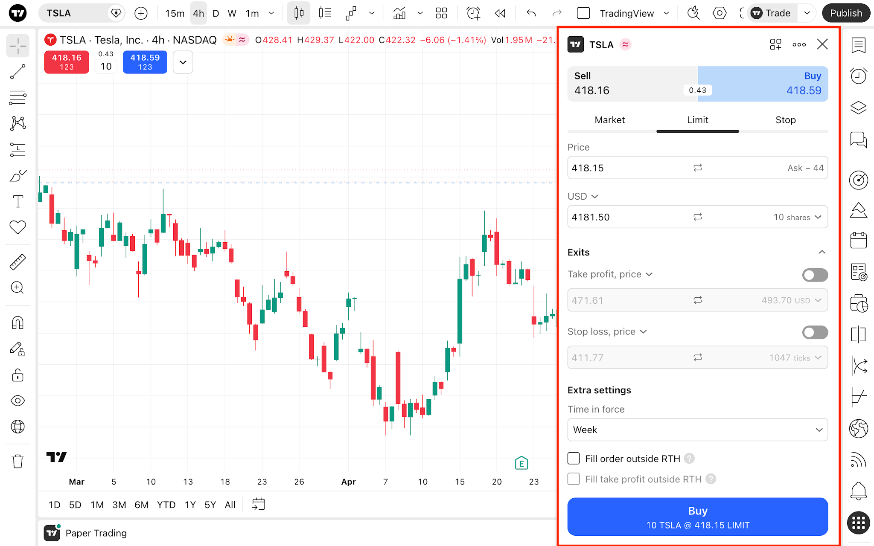Switch to the Limit order tab
Viewport: 874px width, 546px height.
point(697,120)
